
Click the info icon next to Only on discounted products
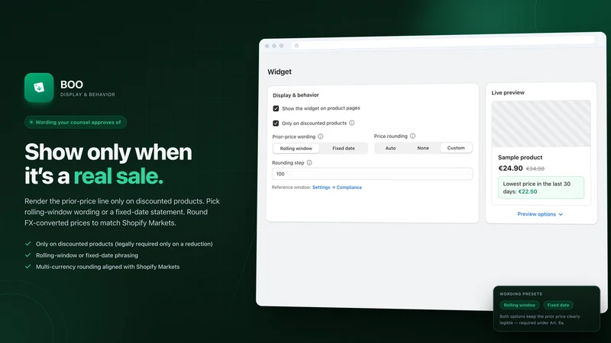click(352, 123)
